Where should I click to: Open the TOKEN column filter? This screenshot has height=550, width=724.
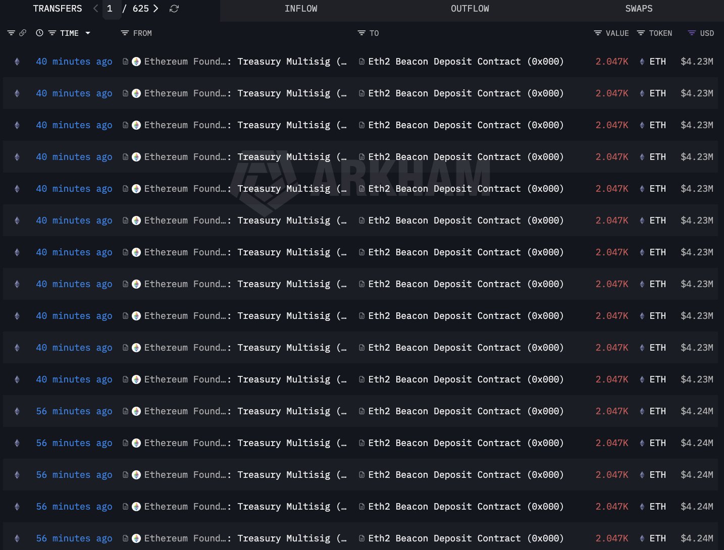[x=641, y=33]
